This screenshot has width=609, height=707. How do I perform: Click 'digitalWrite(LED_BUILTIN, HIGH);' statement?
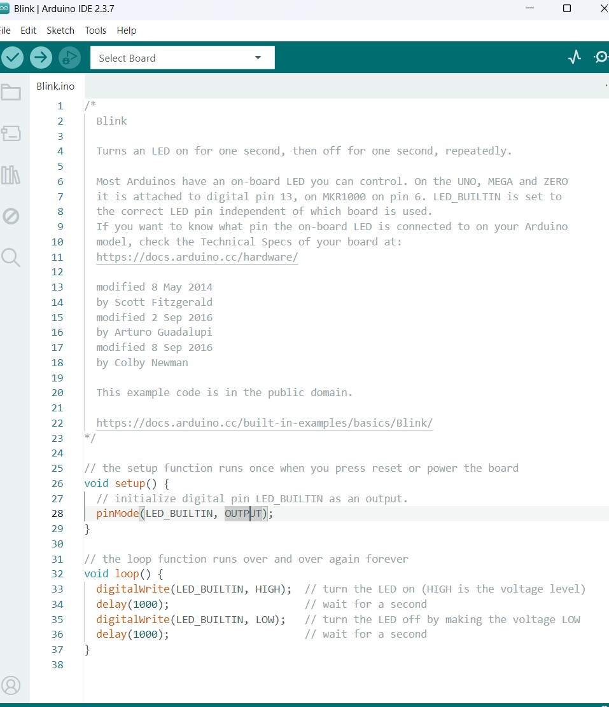pyautogui.click(x=193, y=589)
